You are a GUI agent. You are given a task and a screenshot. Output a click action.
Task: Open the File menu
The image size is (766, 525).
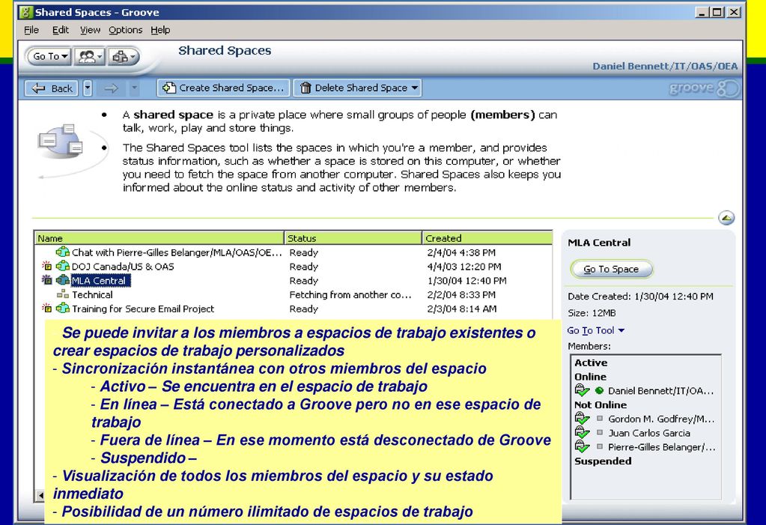click(x=31, y=30)
